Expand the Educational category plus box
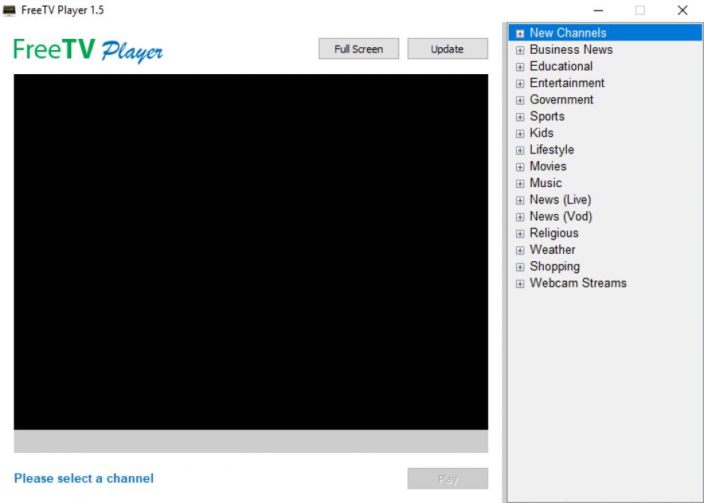This screenshot has height=503, width=704. [x=520, y=67]
